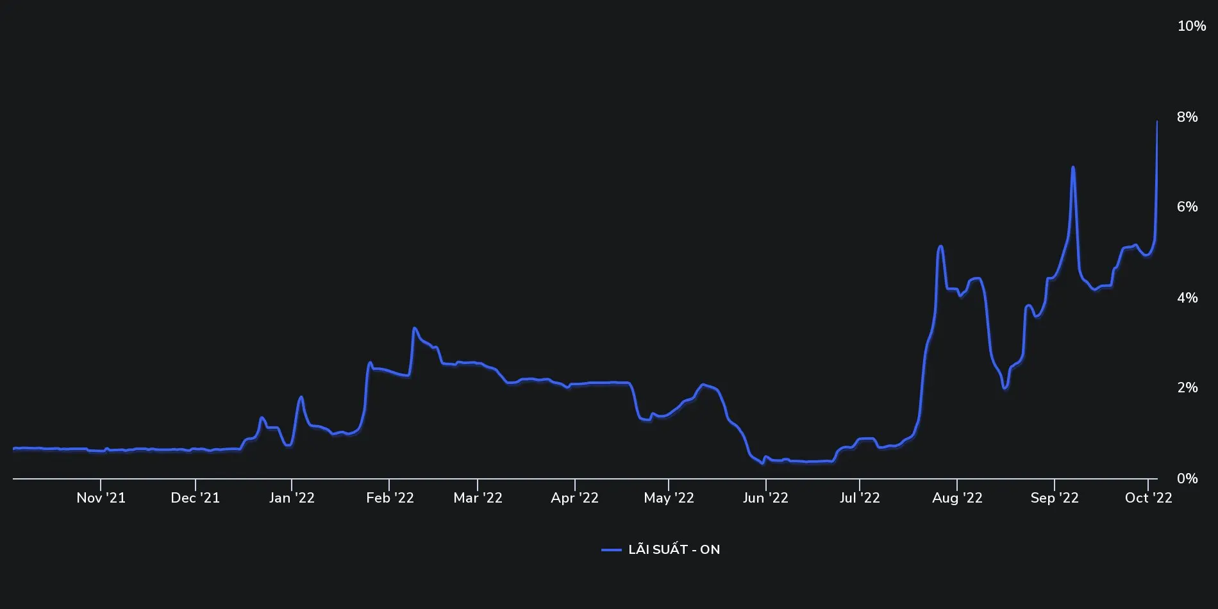Select the 0% y-axis label
The image size is (1218, 609).
point(1187,479)
